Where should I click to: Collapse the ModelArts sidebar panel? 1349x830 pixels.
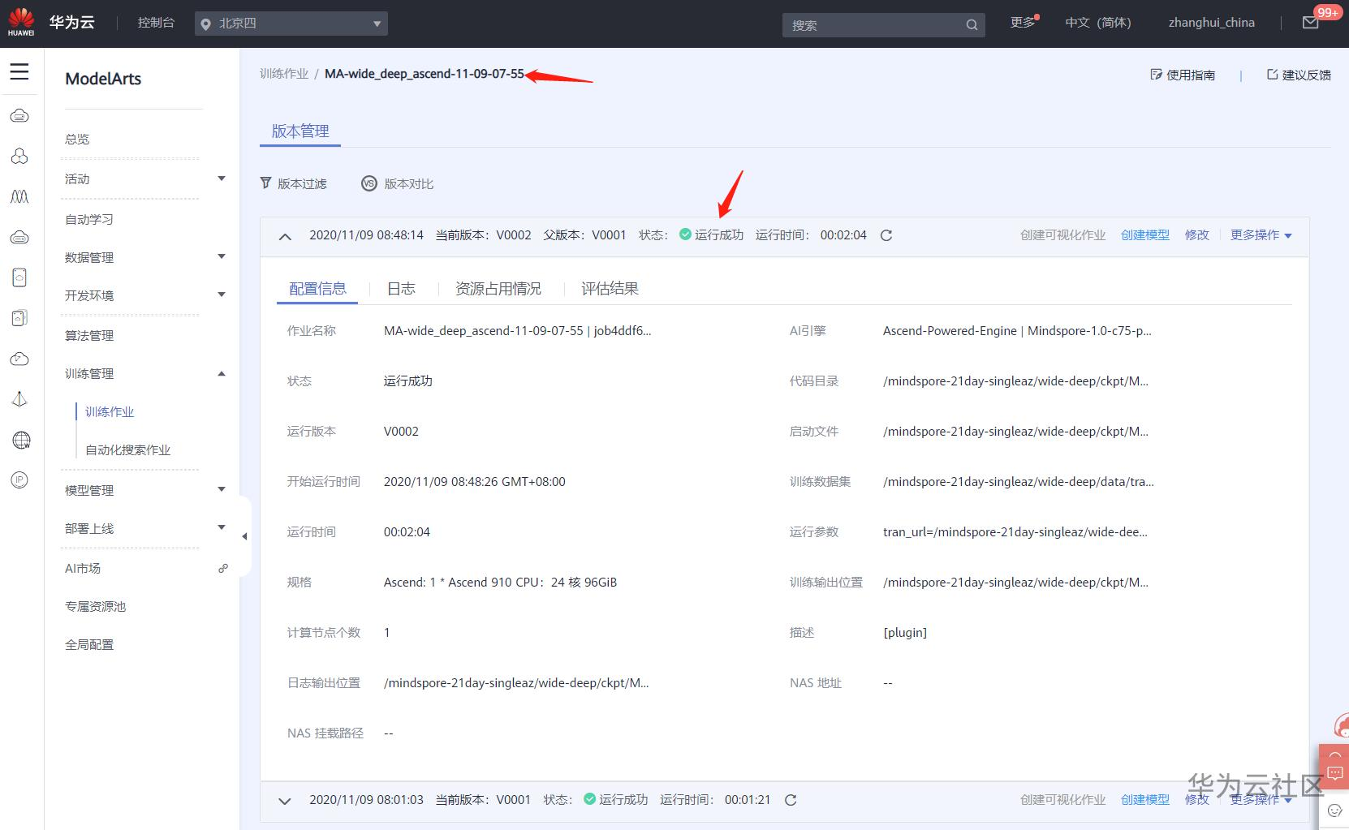(244, 536)
